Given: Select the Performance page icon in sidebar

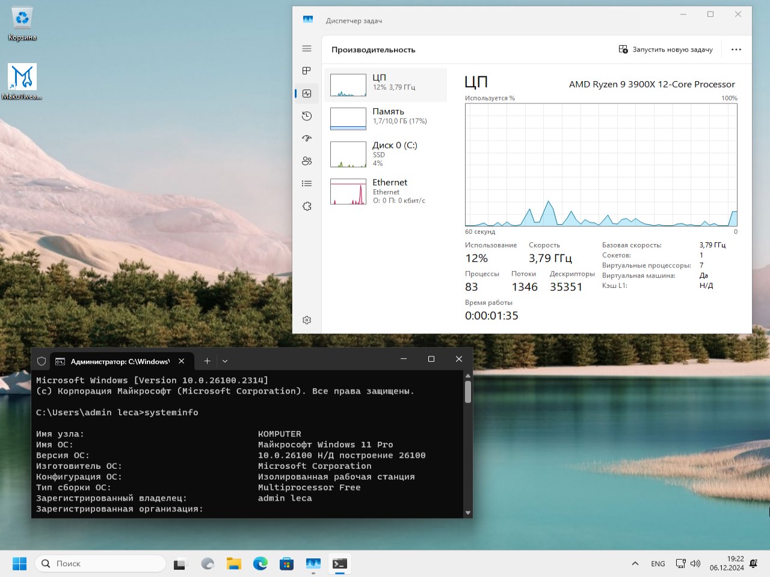Looking at the screenshot, I should point(307,93).
